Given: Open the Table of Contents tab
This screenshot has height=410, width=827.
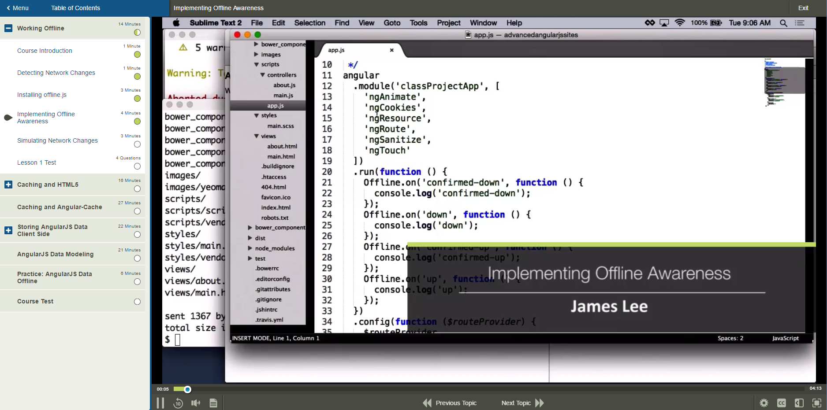Looking at the screenshot, I should (75, 8).
